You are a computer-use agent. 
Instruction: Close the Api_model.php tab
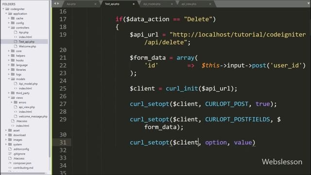coord(172,4)
